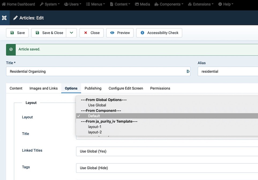258x180 pixels.
Task: Click the Home Dashboard icon
Action: click(x=4, y=4)
